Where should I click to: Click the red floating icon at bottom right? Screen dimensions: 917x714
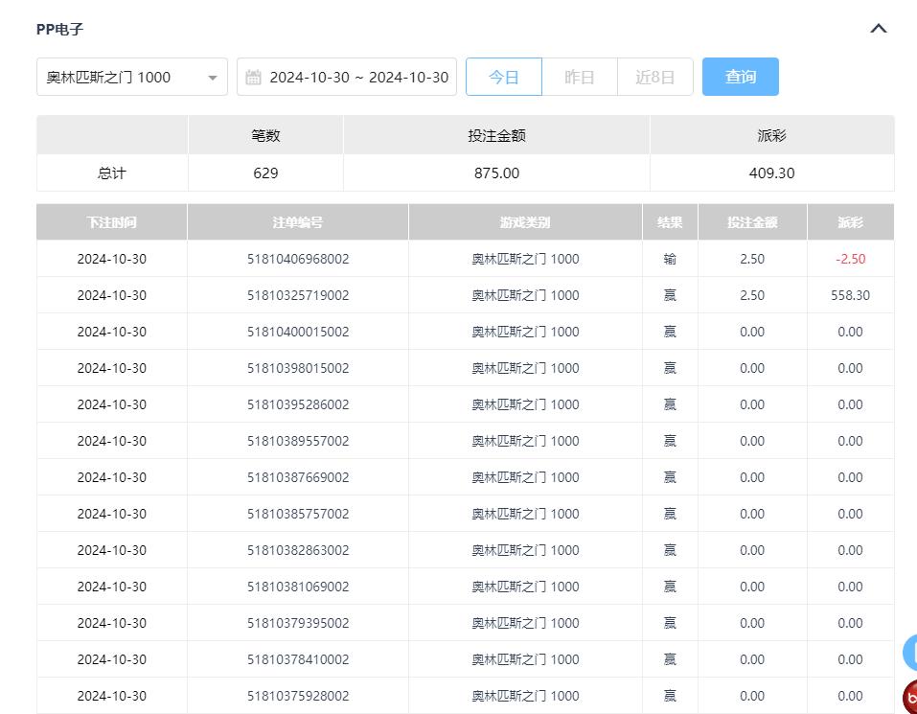(909, 697)
